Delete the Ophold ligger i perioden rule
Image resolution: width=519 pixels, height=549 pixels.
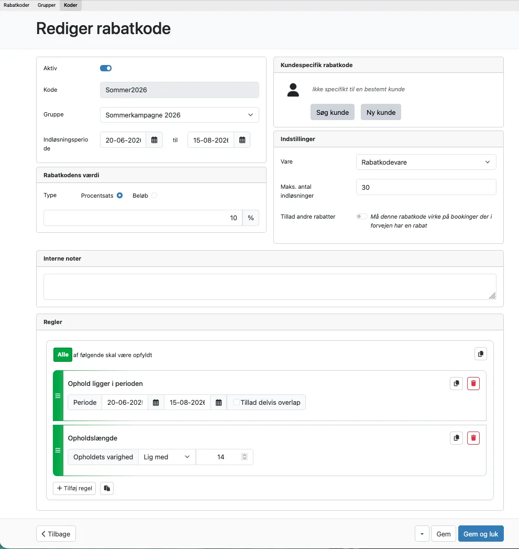pos(473,383)
